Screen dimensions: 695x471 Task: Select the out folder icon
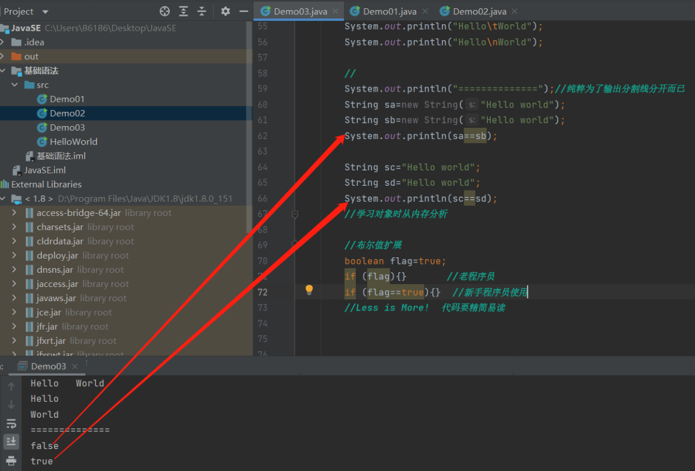coord(17,56)
